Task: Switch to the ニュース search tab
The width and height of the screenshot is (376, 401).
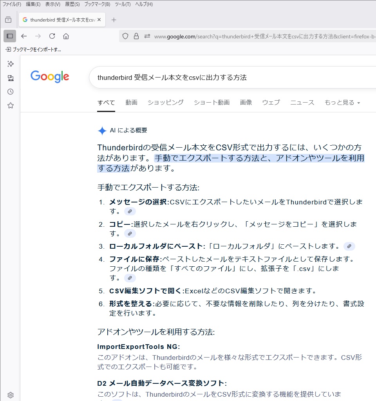Action: pos(302,103)
